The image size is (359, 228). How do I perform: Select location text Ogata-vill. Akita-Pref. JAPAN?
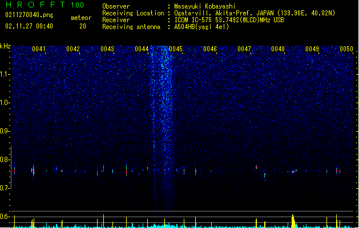click(224, 13)
